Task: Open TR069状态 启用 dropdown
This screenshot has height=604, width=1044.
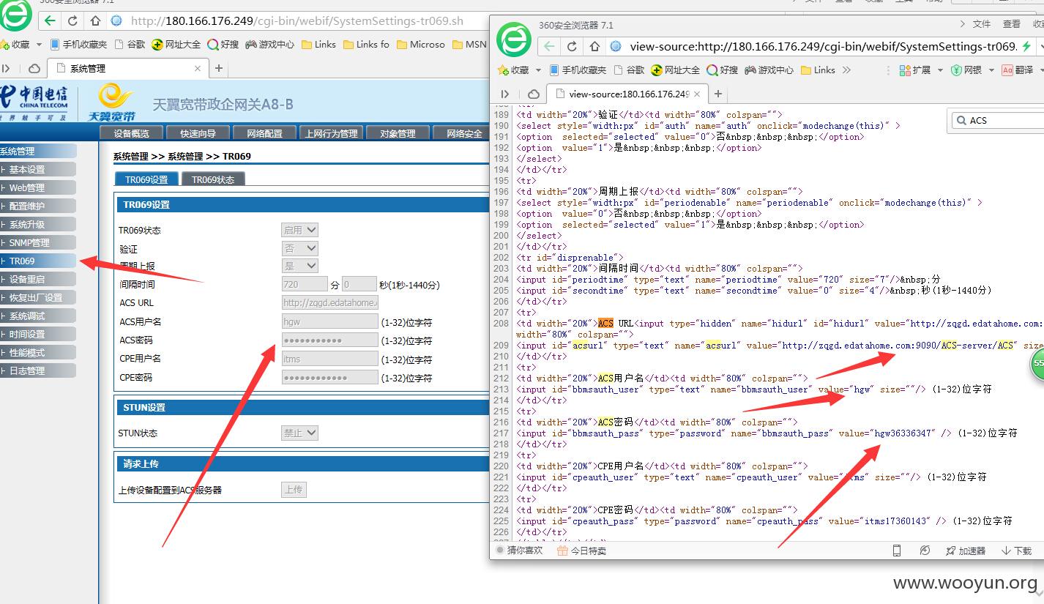Action: click(x=299, y=230)
